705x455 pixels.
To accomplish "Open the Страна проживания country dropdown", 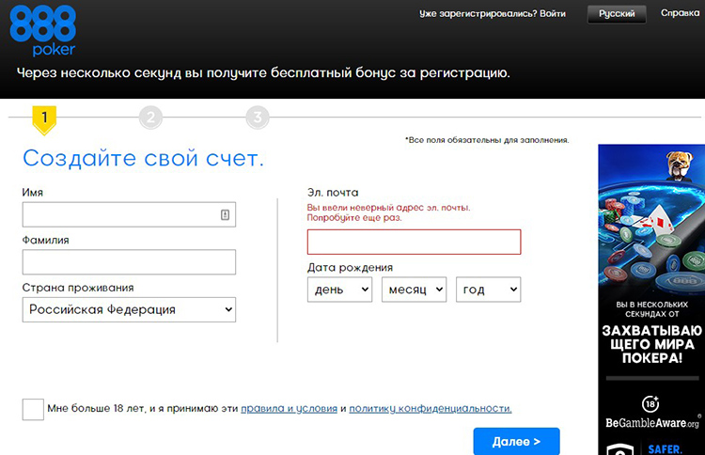I will (129, 309).
